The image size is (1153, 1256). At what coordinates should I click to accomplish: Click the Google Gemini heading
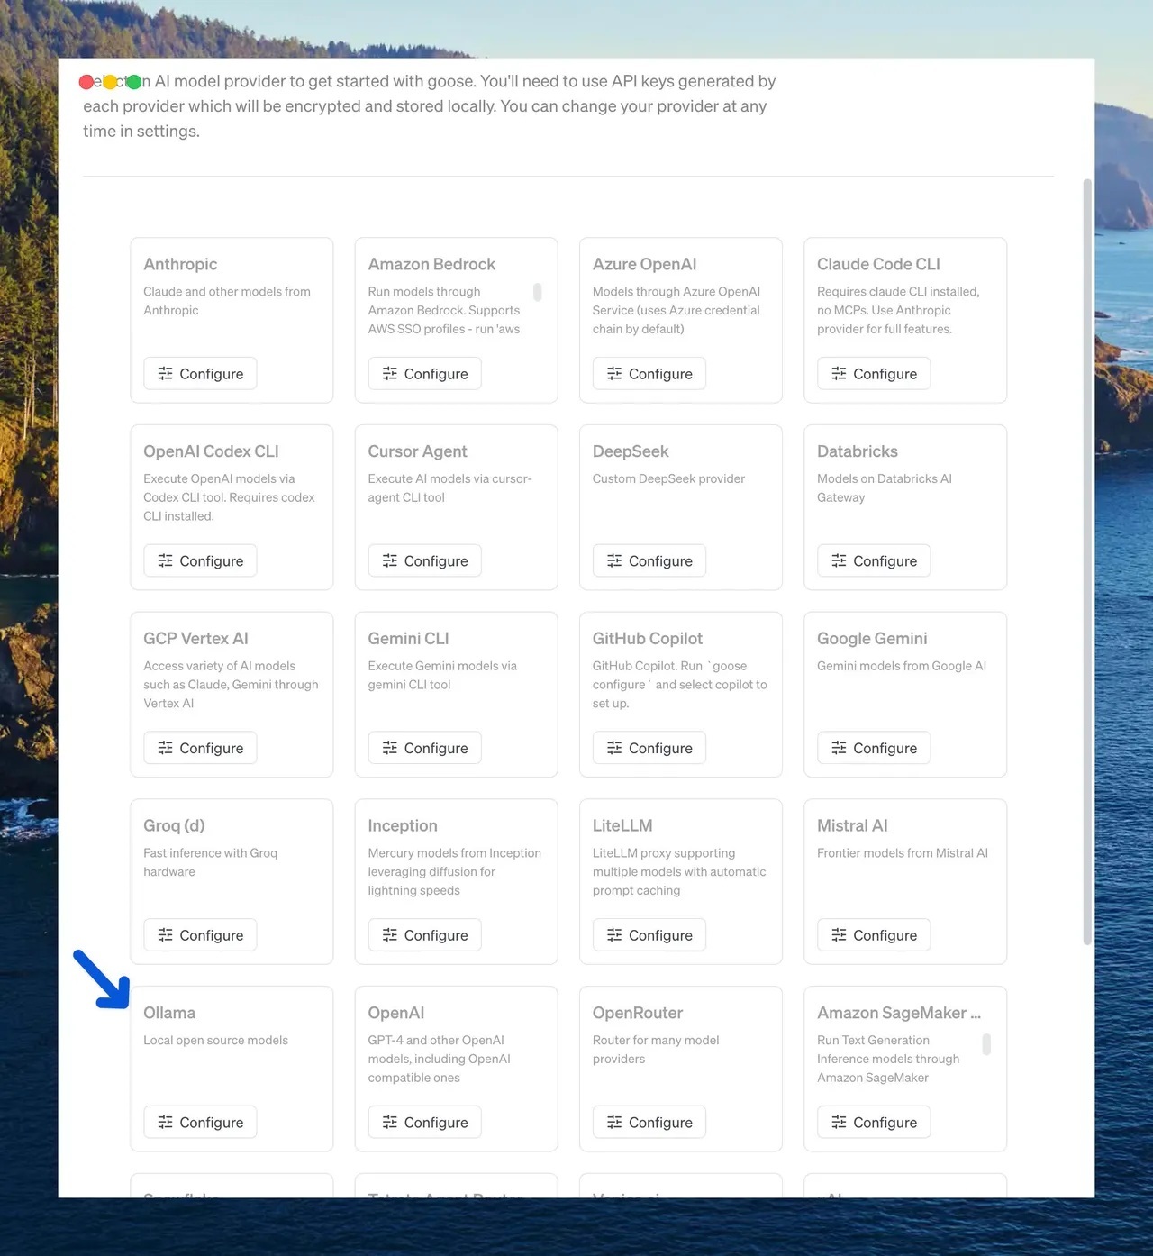pos(872,638)
